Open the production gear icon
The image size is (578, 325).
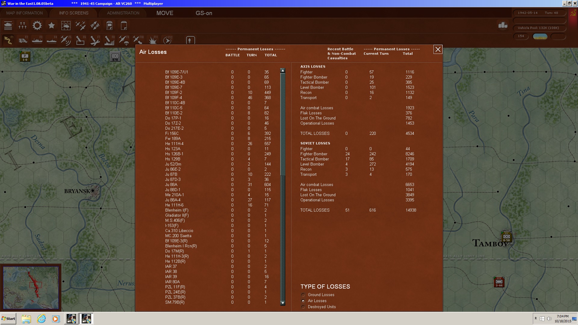pyautogui.click(x=37, y=26)
